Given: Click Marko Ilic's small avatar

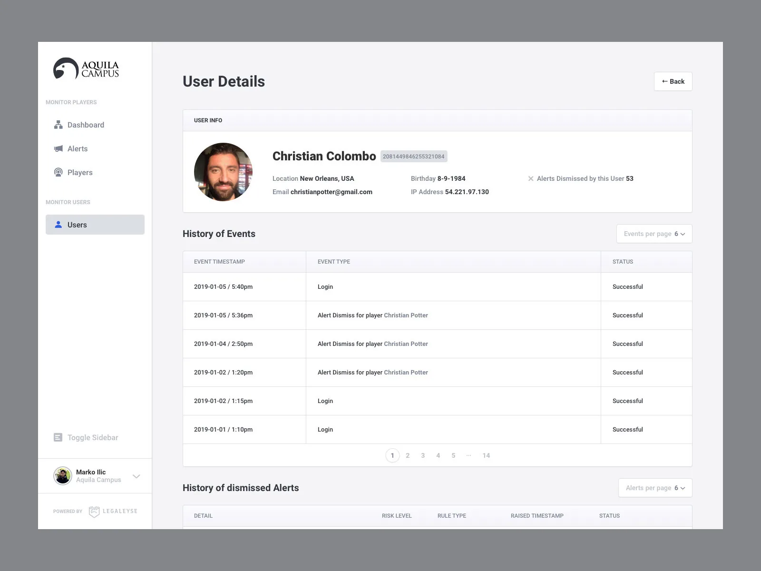Looking at the screenshot, I should point(63,476).
